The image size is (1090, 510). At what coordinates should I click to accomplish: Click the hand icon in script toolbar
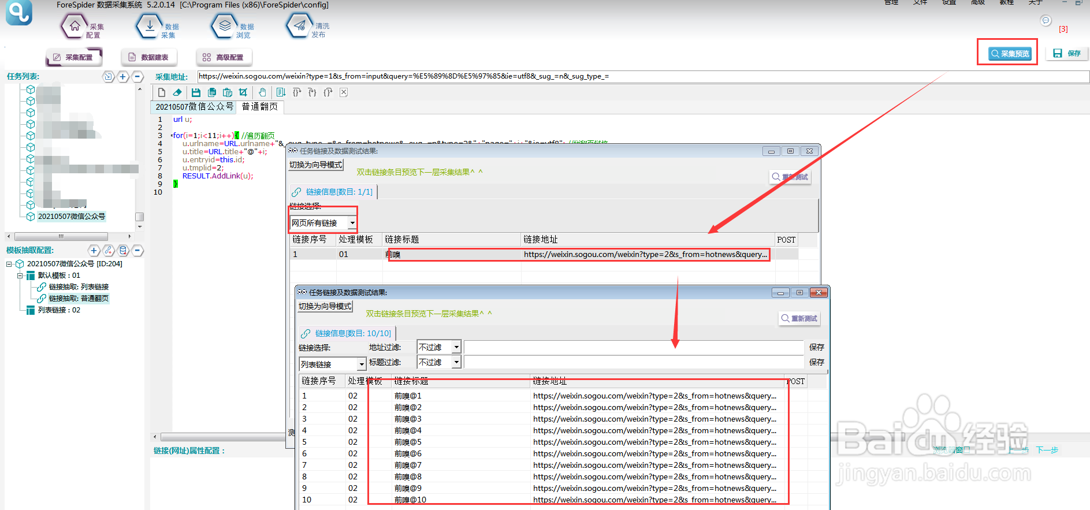(x=262, y=92)
